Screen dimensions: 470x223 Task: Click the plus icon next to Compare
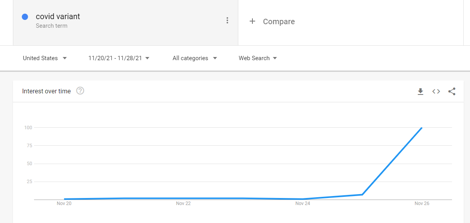point(252,21)
